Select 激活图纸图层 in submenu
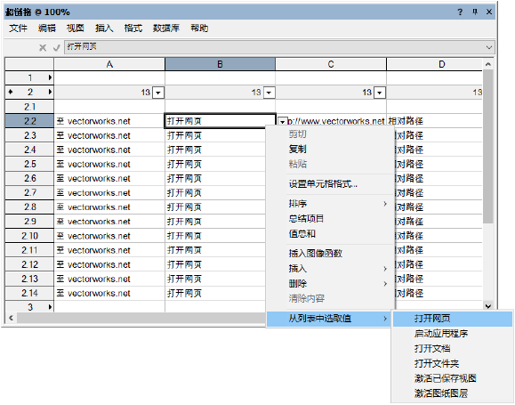Image resolution: width=515 pixels, height=405 pixels. click(453, 393)
